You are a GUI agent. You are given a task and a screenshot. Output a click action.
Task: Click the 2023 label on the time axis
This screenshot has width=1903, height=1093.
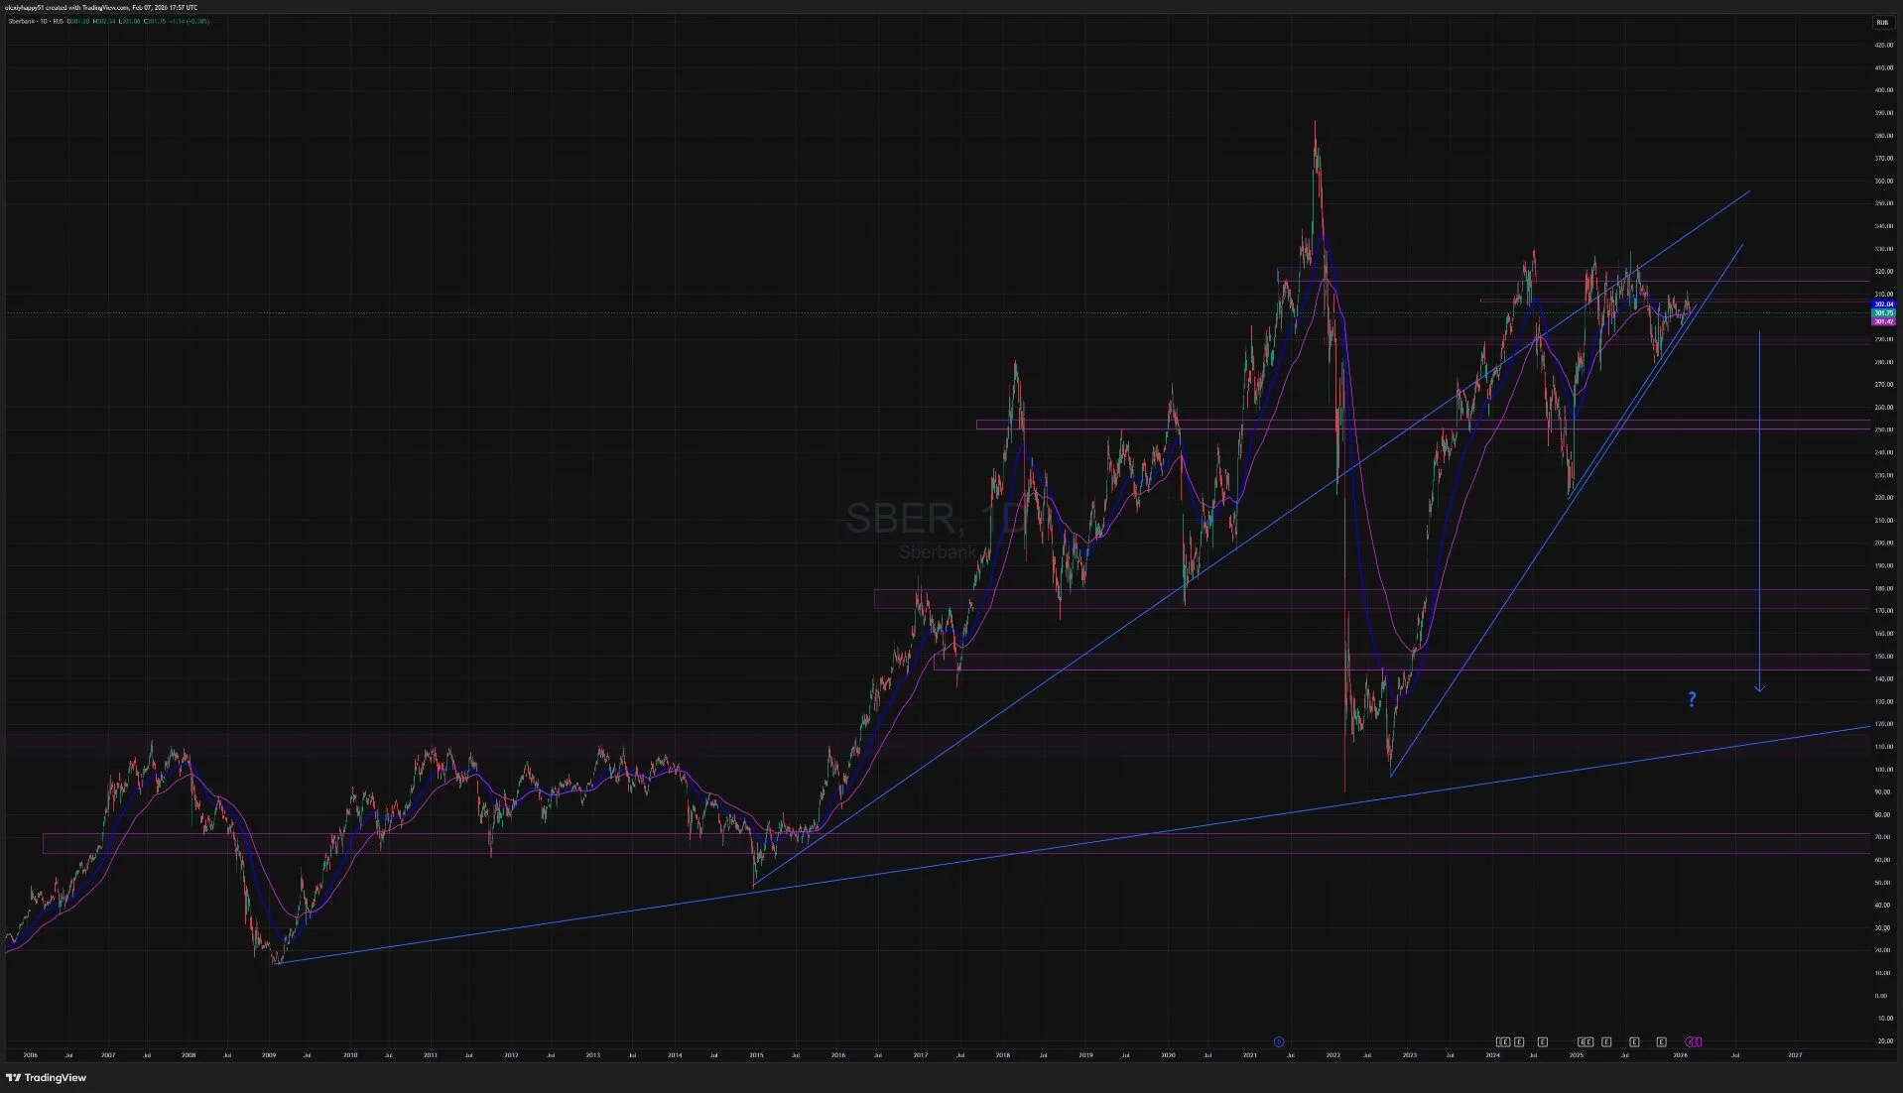(x=1409, y=1055)
